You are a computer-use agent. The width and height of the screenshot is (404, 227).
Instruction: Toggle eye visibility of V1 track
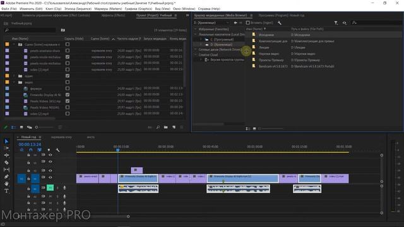pos(50,177)
